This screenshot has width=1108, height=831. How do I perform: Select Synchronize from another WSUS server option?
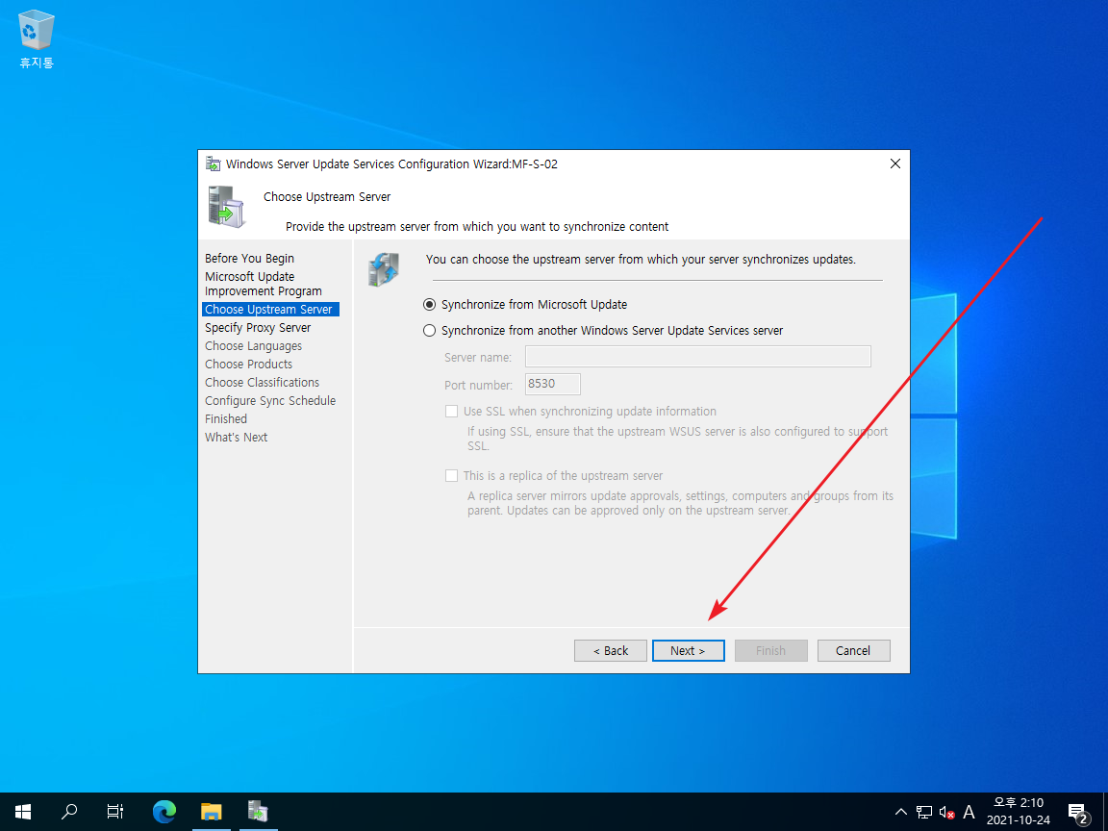(x=603, y=331)
